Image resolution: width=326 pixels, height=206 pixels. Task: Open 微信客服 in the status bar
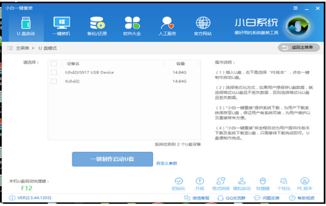(196, 198)
